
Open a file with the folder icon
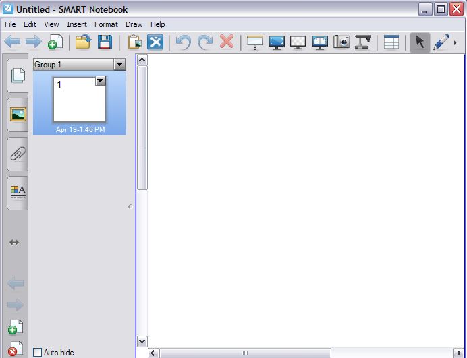[x=83, y=42]
